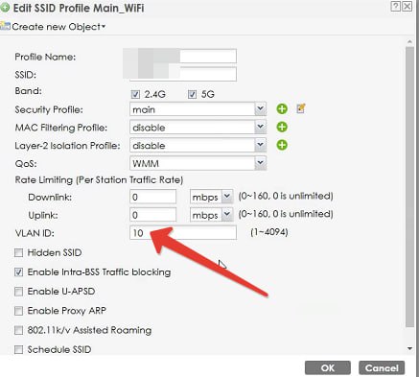Click the Rate Limiting (Per Station Traffic Rate) label
Image resolution: width=419 pixels, height=377 pixels.
[x=99, y=180]
